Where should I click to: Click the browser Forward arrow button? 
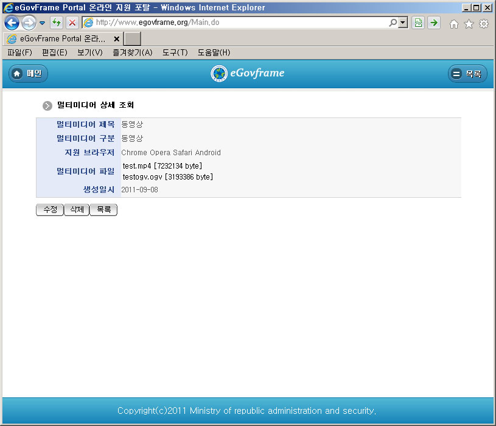tap(29, 23)
